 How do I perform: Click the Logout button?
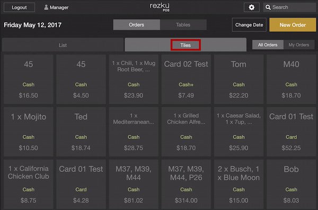pos(19,7)
